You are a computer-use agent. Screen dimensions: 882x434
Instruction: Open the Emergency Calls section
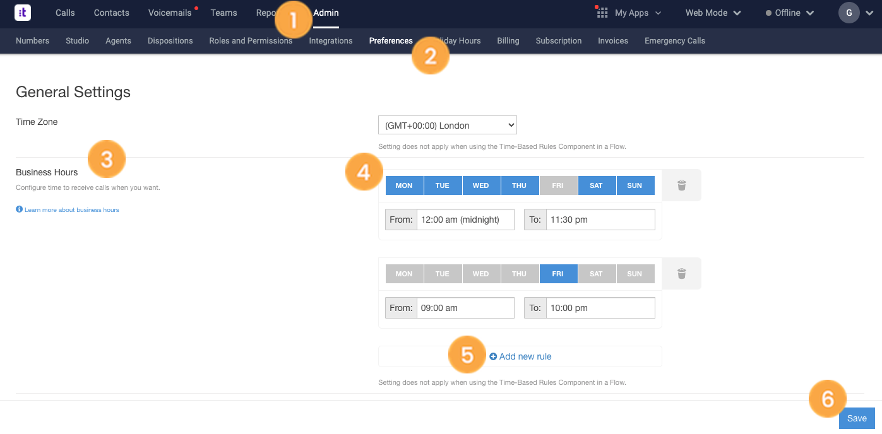675,40
